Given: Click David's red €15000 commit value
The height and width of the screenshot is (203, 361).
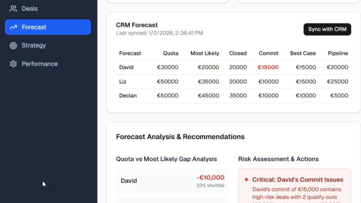Looking at the screenshot, I should (x=268, y=67).
